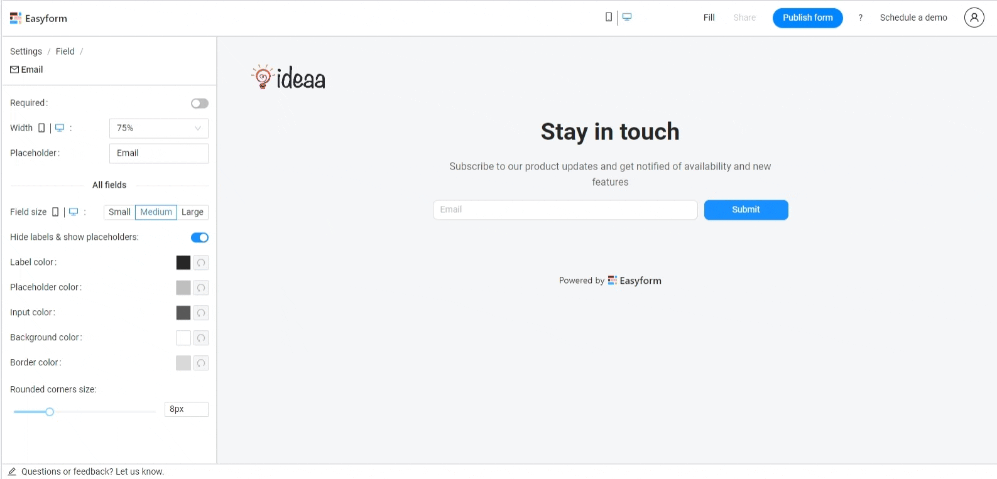Image resolution: width=997 pixels, height=479 pixels.
Task: Choose Small field size option
Action: [119, 212]
